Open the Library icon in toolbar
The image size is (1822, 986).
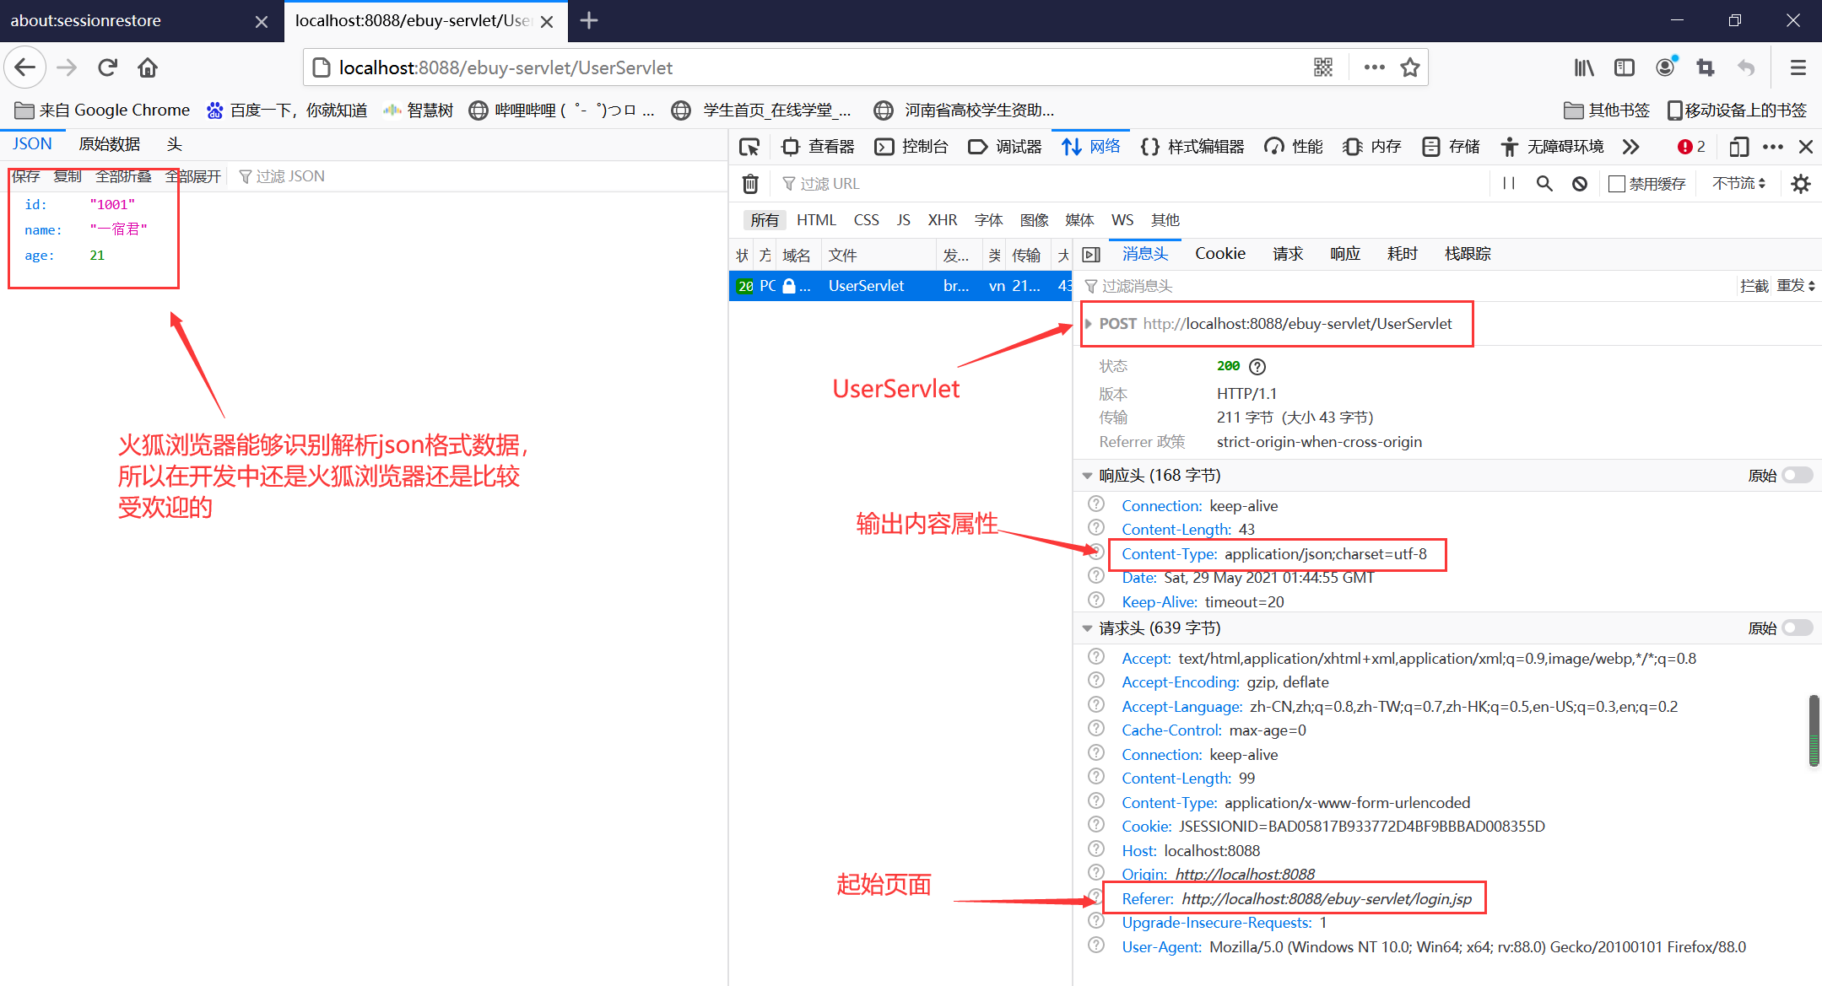tap(1584, 67)
